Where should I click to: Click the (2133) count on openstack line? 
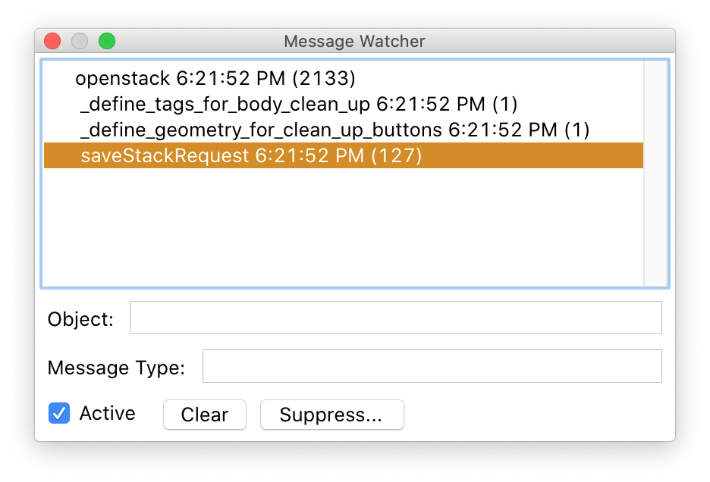[x=323, y=78]
